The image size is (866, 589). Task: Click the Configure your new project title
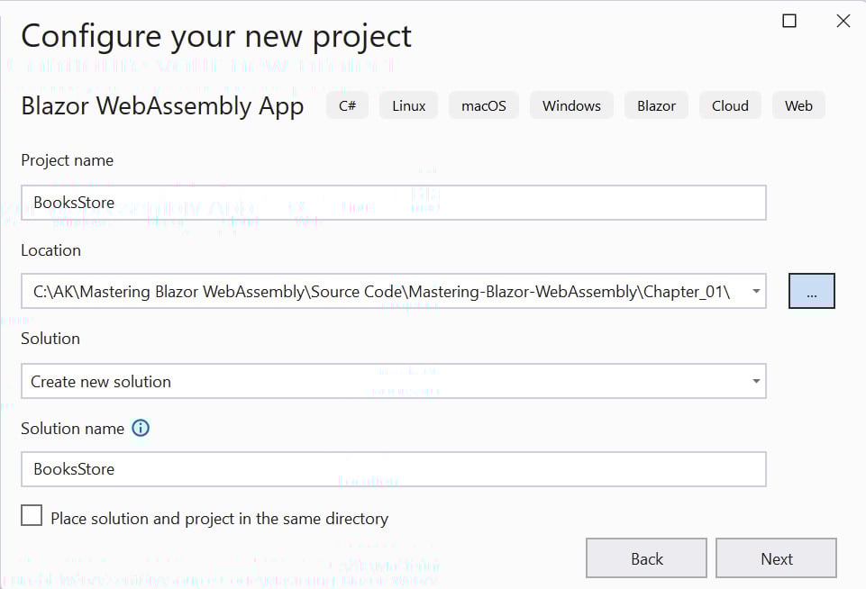(216, 37)
